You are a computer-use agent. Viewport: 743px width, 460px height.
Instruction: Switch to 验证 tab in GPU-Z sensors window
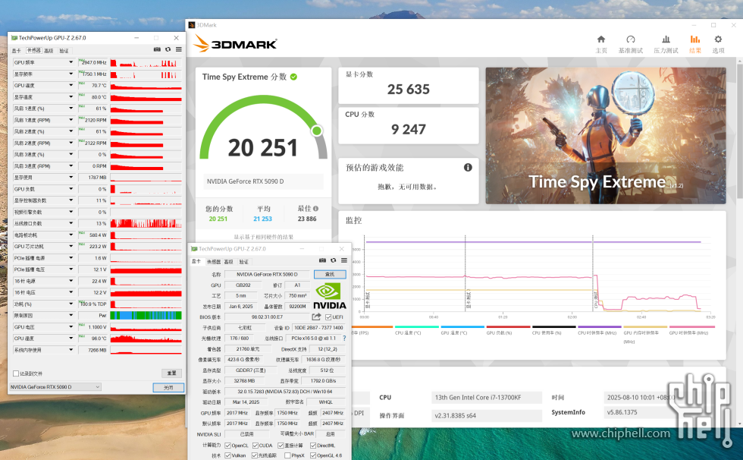point(64,51)
